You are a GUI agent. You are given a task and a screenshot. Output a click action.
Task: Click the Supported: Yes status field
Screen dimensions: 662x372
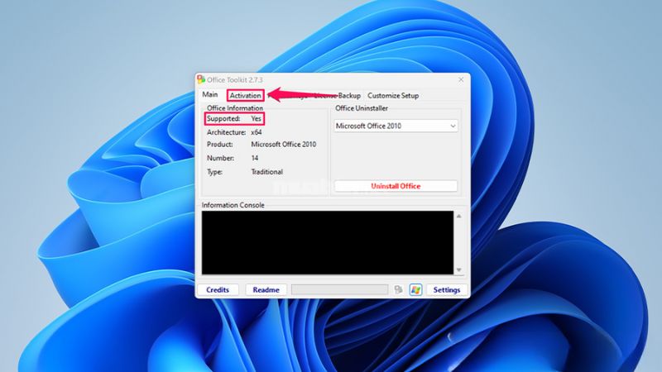tap(234, 119)
